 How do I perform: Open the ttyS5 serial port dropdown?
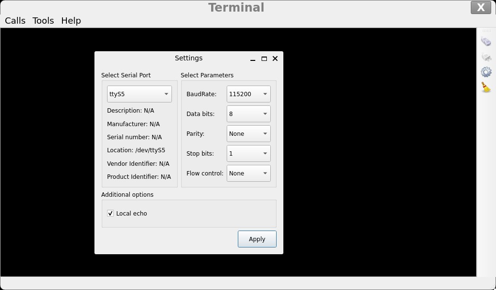click(139, 94)
